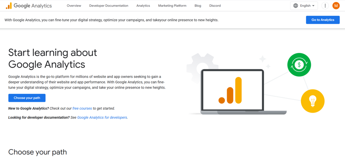Viewport: 345px width, 159px height.
Task: Click 'Looking for developer documentation?' text
Action: (39, 117)
